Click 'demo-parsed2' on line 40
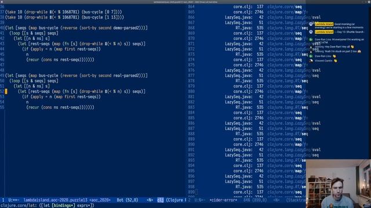This screenshot has height=208, width=371. 126,28
